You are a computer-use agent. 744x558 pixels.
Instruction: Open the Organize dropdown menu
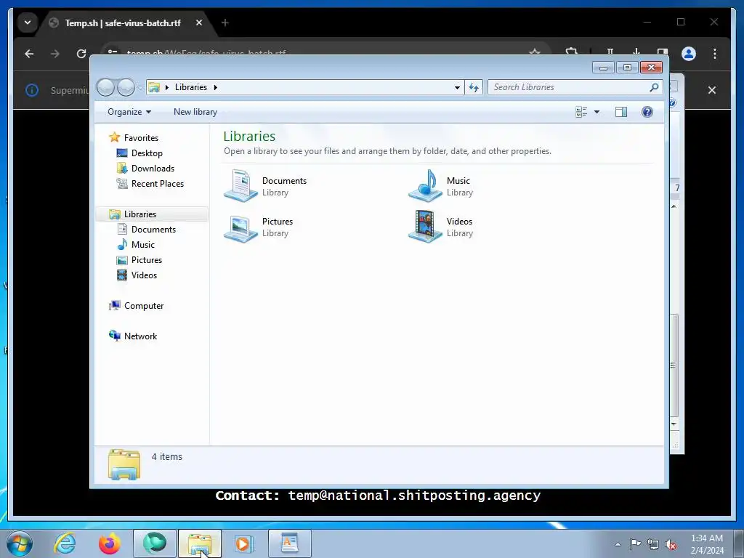coord(129,112)
